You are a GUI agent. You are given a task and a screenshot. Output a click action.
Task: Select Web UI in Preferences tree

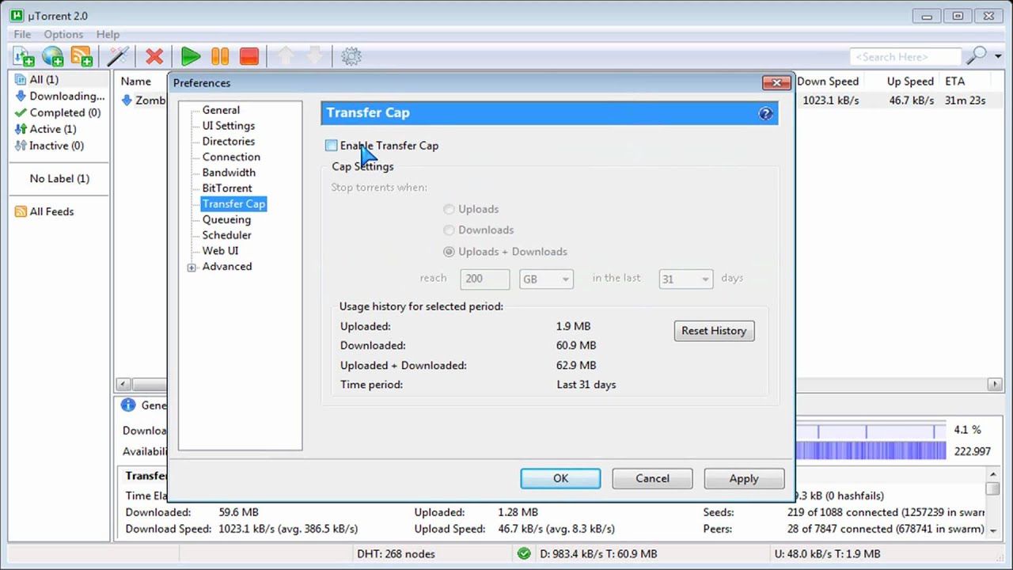point(220,251)
